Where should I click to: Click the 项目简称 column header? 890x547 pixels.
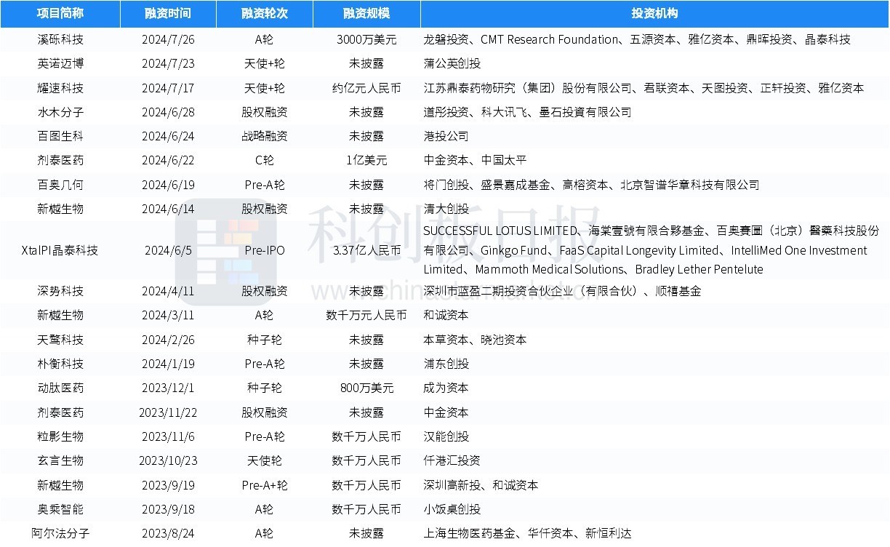[60, 14]
